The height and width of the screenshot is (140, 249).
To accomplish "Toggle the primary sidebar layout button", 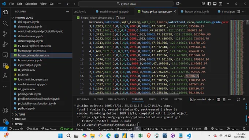I will coord(209,4).
